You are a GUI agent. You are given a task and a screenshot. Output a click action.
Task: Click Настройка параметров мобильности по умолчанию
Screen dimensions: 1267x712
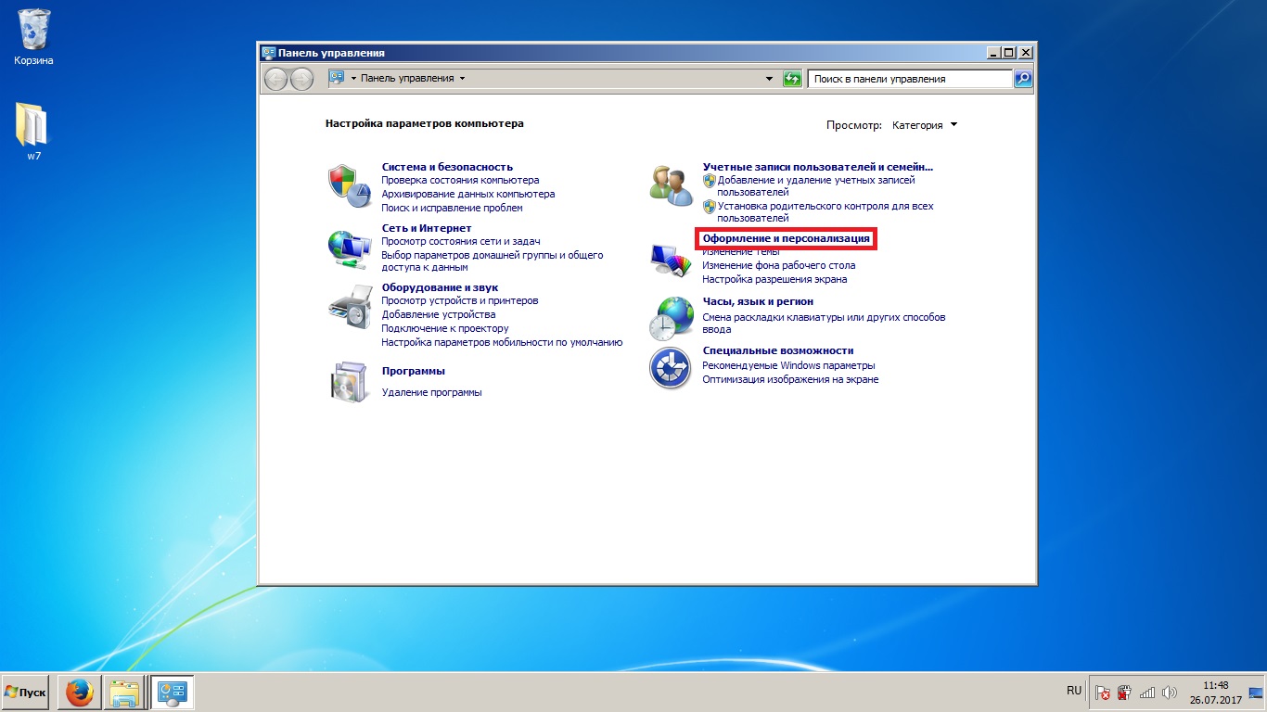[502, 343]
